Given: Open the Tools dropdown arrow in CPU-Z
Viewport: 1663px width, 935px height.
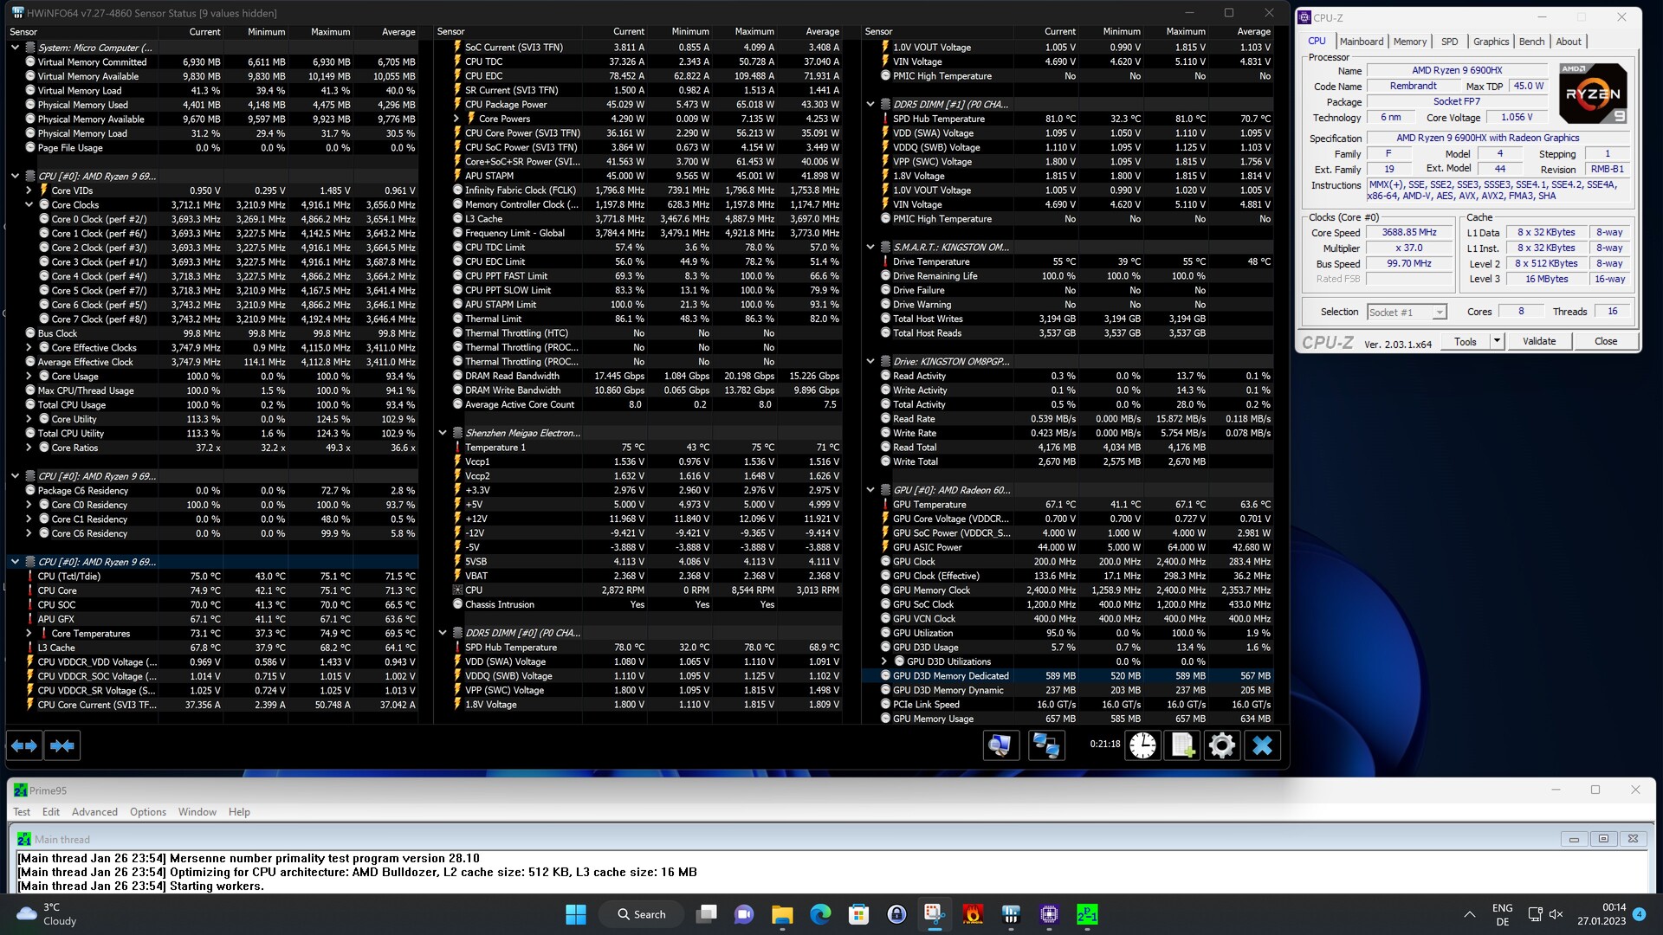Looking at the screenshot, I should coord(1496,341).
